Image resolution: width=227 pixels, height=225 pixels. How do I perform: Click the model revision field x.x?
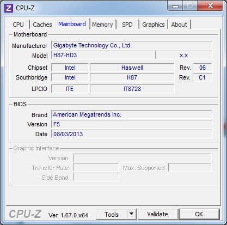point(183,55)
